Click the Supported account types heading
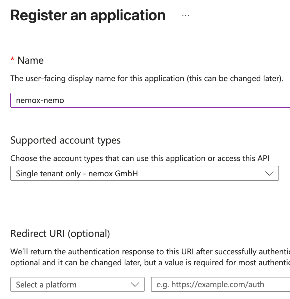Screen dimensions: 290x299 [x=66, y=140]
